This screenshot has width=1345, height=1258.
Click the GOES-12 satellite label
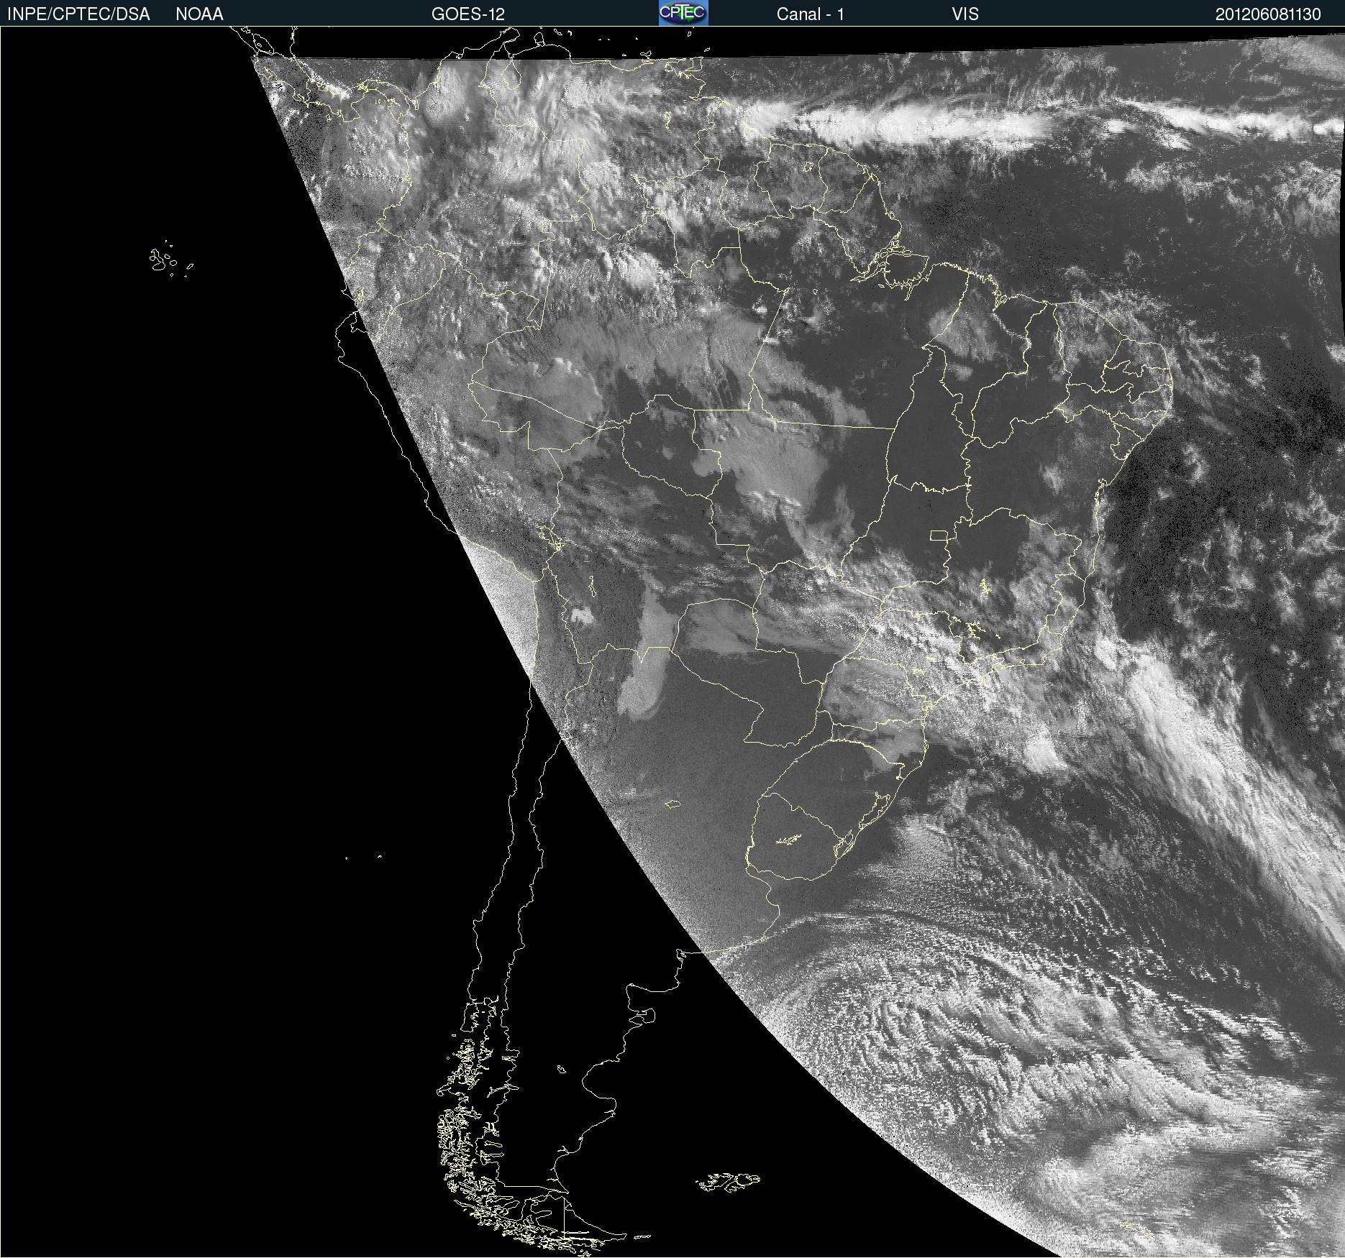(x=468, y=14)
